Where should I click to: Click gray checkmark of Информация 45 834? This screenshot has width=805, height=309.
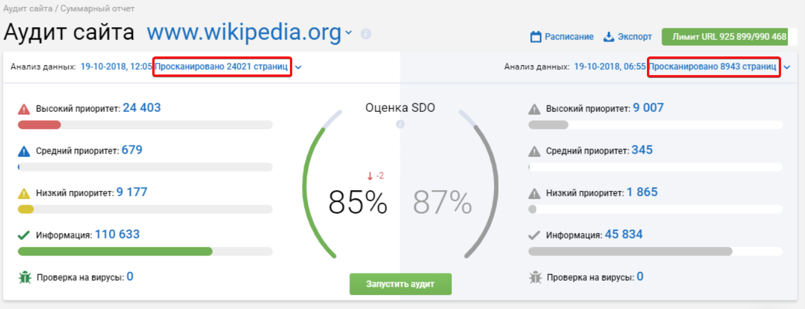tap(534, 236)
